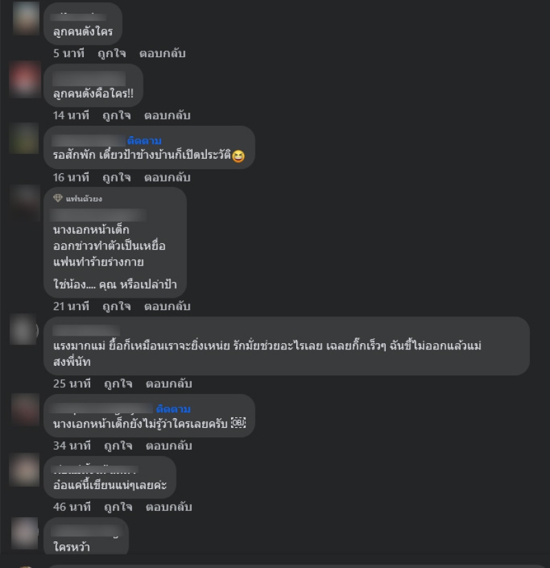
Task: Reply to the 46-minute-old comment
Action: 168,507
